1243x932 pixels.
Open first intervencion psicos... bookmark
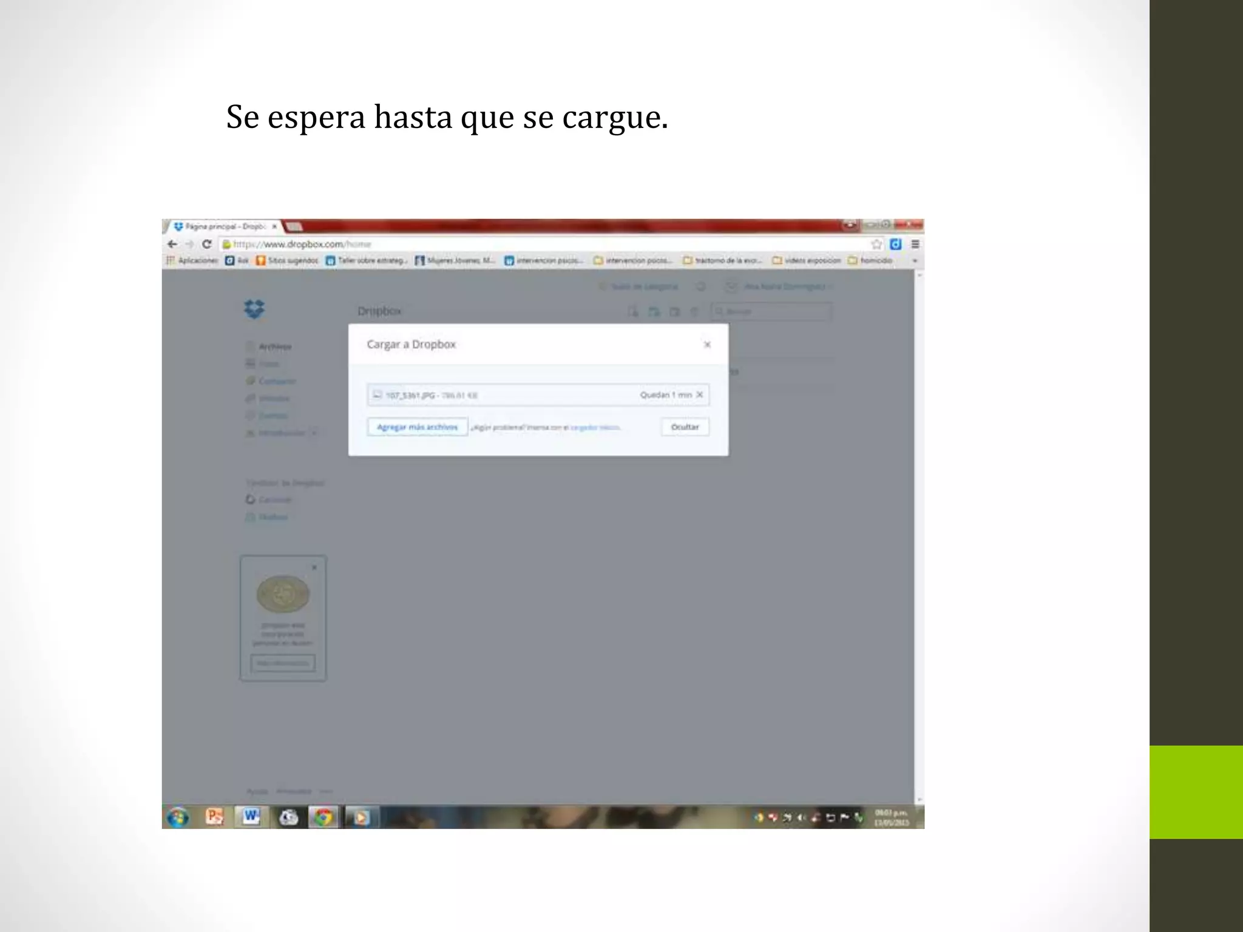(x=544, y=260)
